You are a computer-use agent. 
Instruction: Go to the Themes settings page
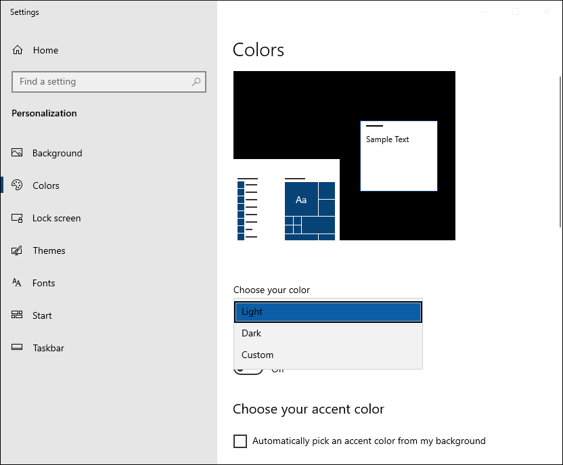[x=49, y=250]
